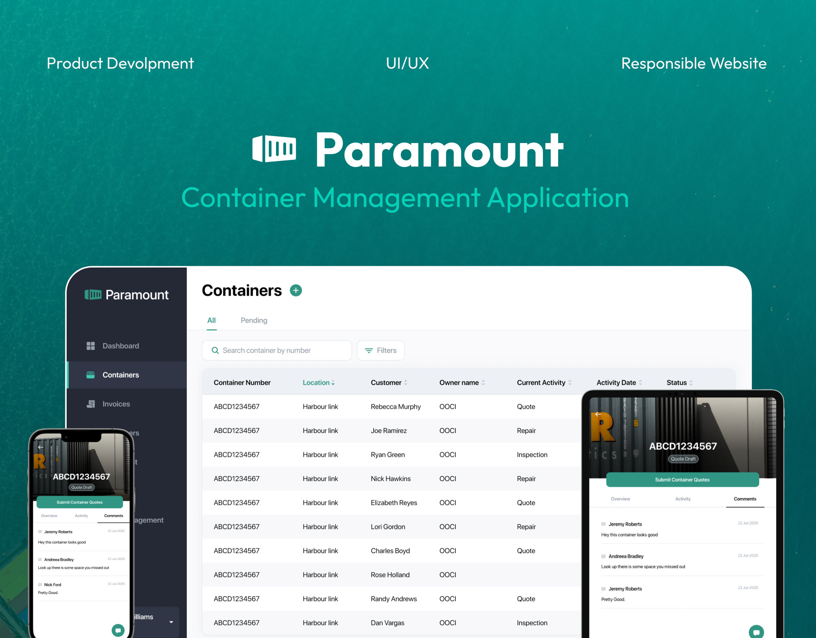Select the Rebecca Murphy container row
Screen dimensions: 816x638
coord(395,406)
